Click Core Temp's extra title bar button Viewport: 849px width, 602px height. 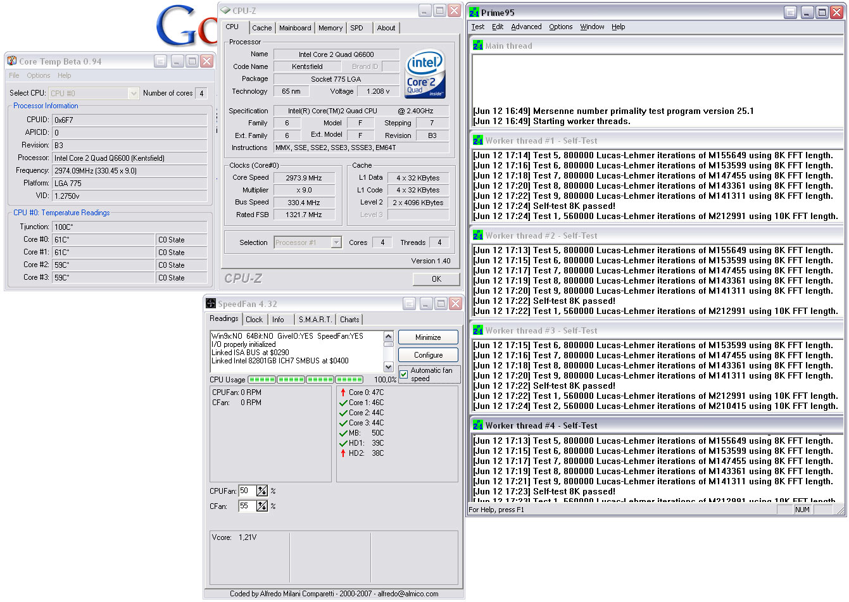161,61
